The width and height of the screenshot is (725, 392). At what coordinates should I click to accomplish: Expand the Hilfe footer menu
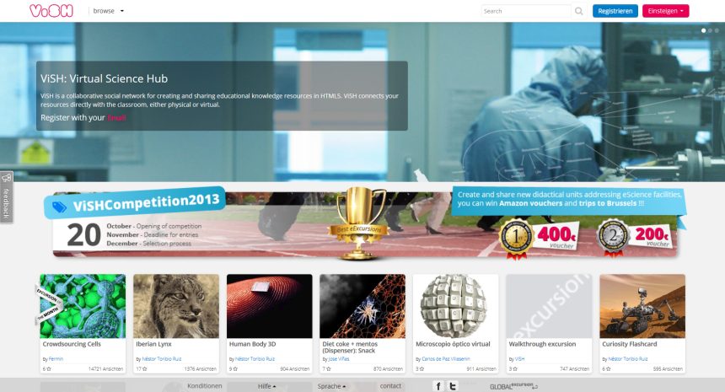point(266,386)
